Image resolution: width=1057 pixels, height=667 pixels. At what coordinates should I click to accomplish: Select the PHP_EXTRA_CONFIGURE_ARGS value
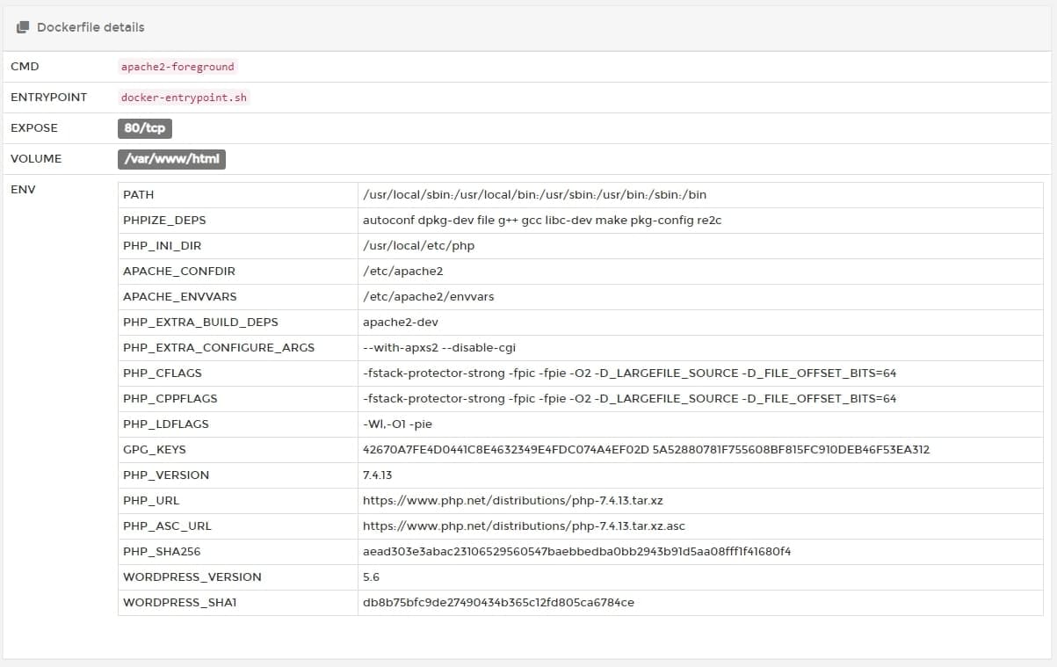445,347
